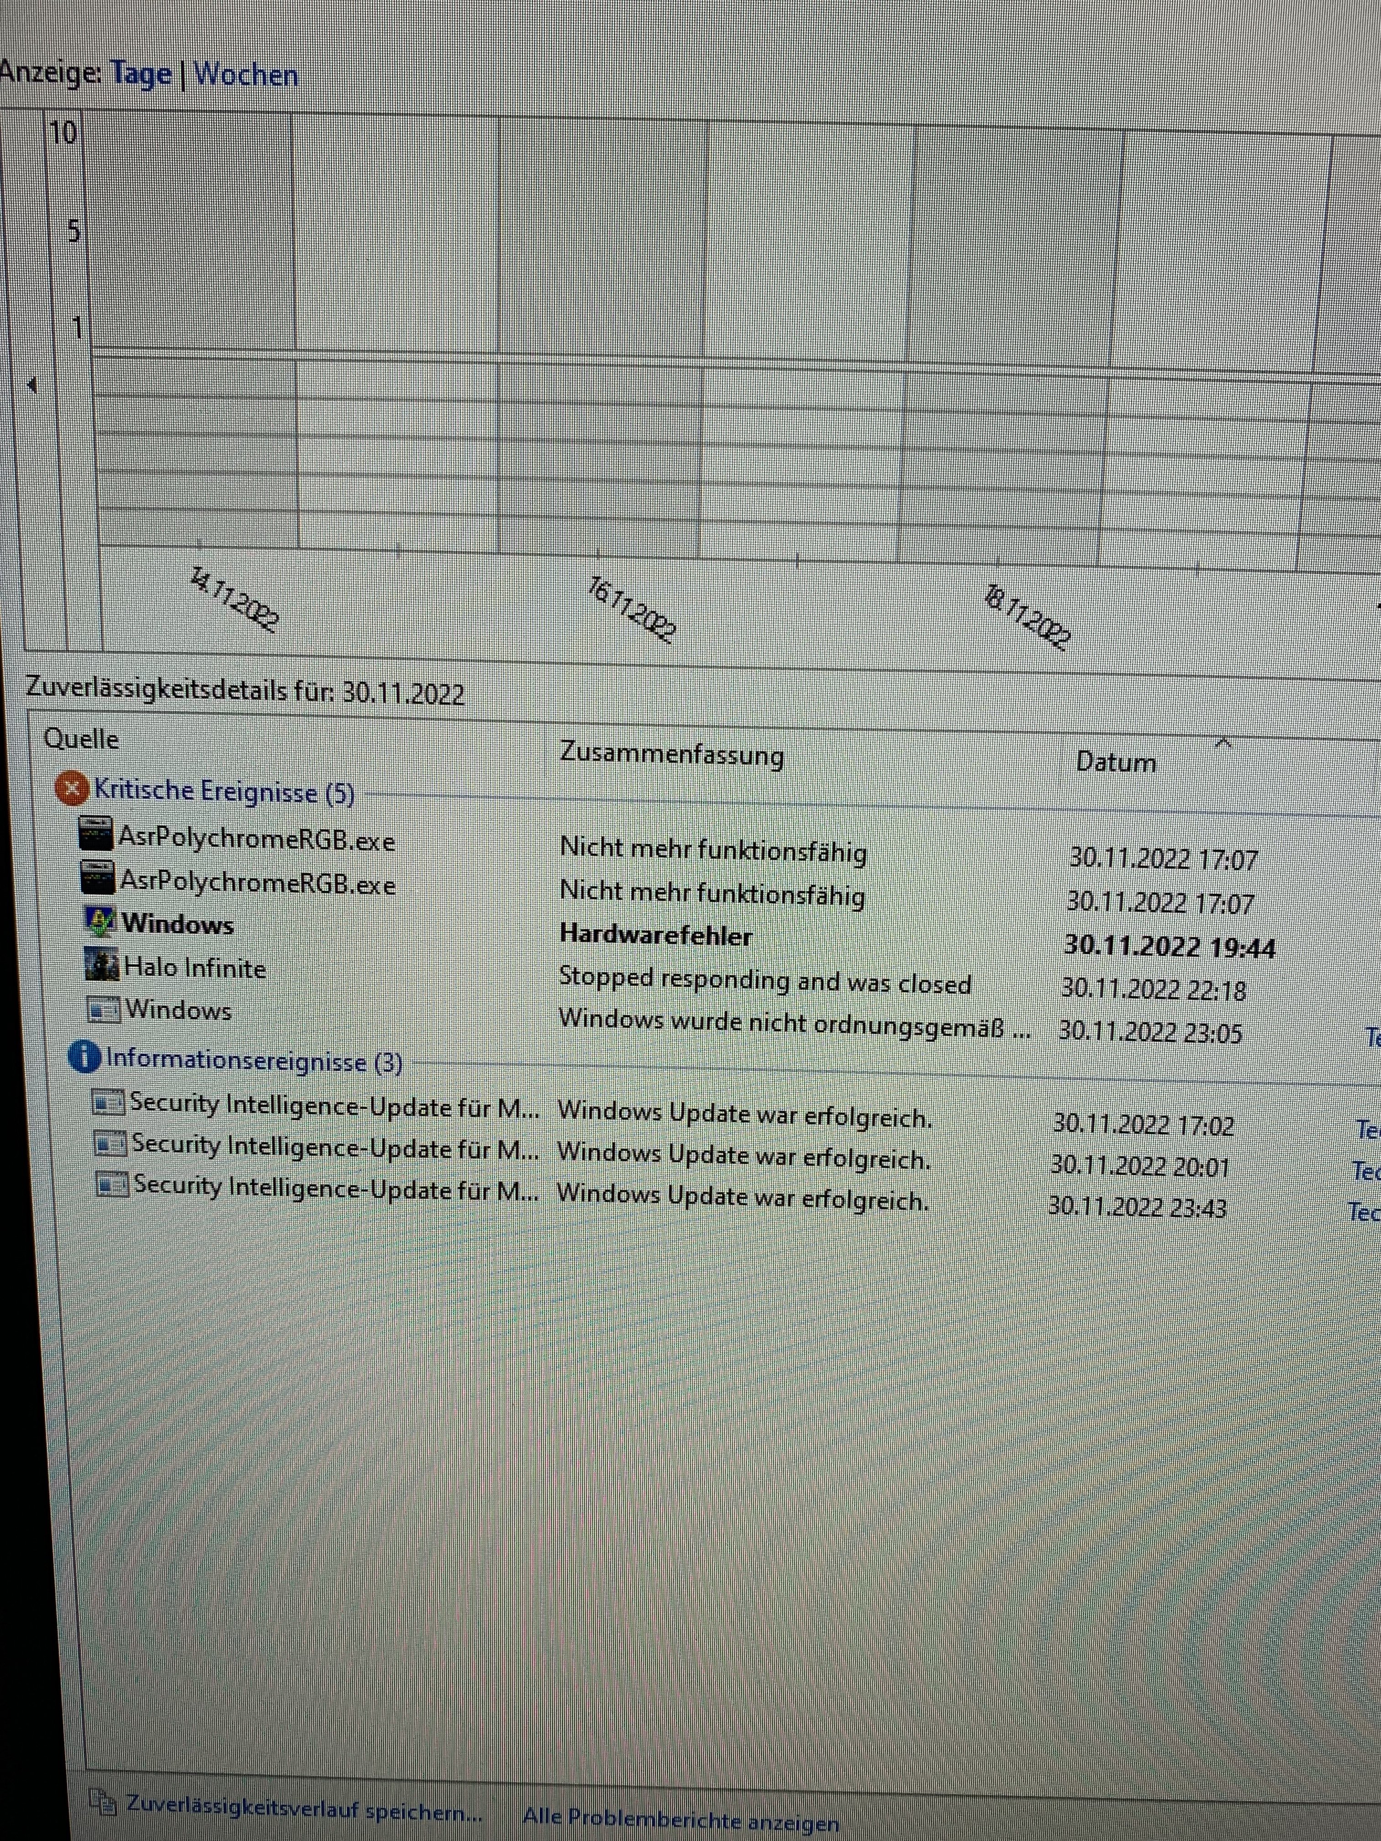Switch view to Wochen
1381x1841 pixels.
pyautogui.click(x=246, y=75)
